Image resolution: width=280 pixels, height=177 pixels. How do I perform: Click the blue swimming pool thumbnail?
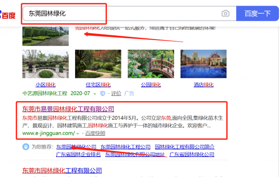[x=203, y=64]
